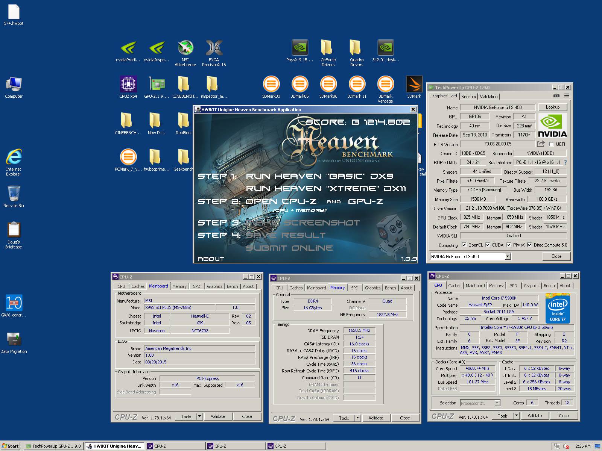Switch to GPU-Z Sensors tab

468,97
